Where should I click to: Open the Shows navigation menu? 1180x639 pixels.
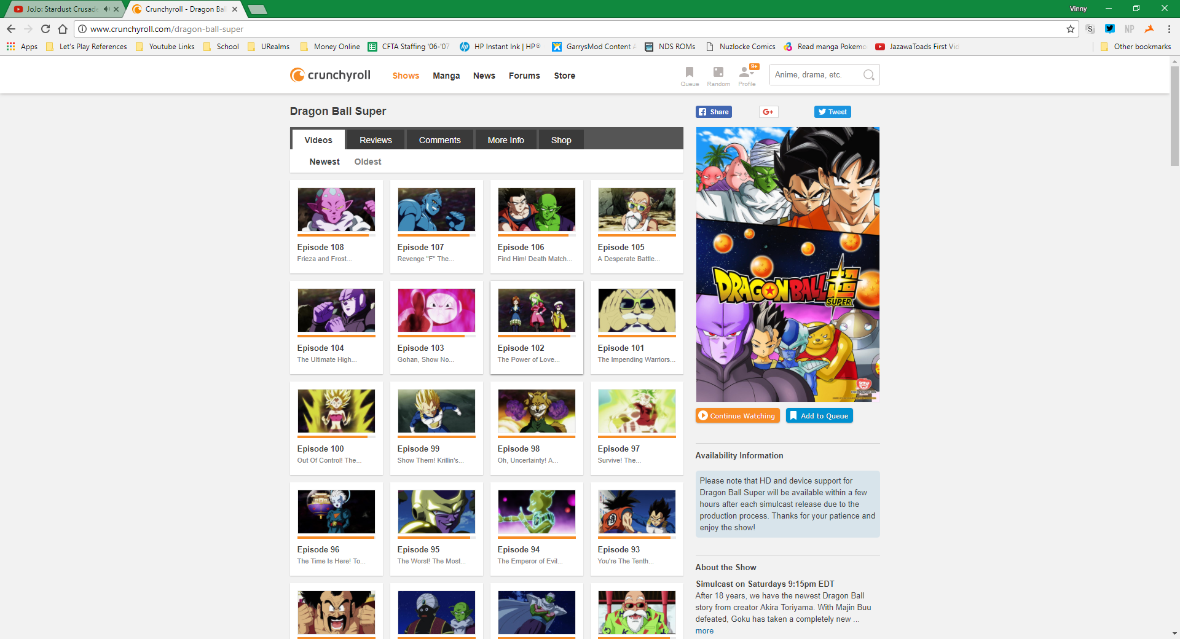tap(406, 76)
